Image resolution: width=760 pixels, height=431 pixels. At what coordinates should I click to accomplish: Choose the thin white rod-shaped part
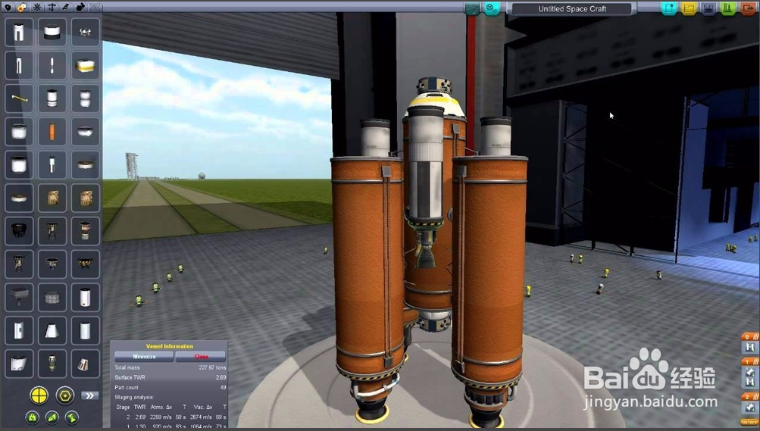(x=52, y=65)
